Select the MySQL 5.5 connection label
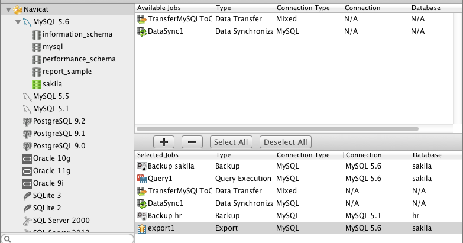 coord(51,96)
